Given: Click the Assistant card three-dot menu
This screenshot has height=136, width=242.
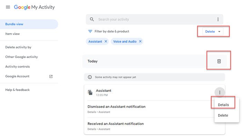Looking at the screenshot, I should tap(220, 93).
